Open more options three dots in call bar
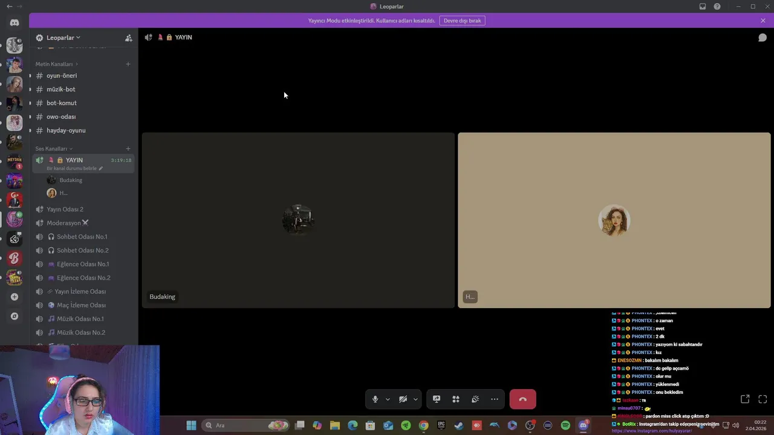The width and height of the screenshot is (774, 435). pos(495,399)
